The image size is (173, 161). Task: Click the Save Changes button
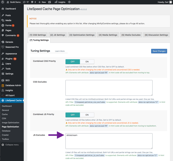pos(159,51)
